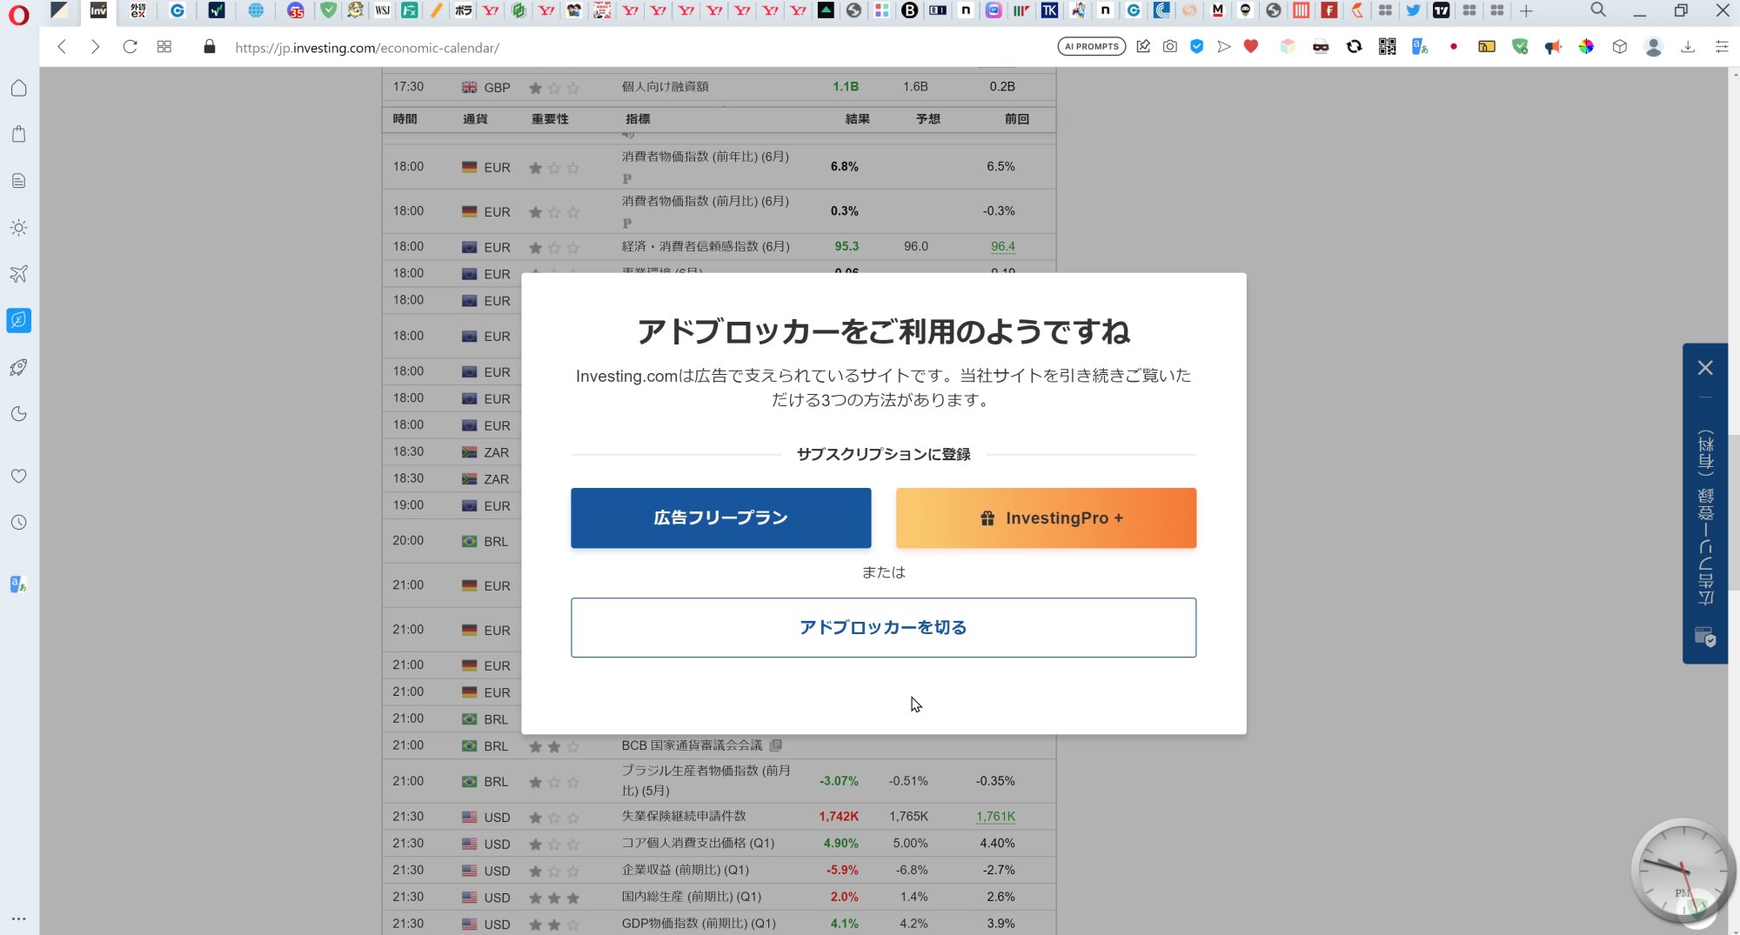Click the blue shield ad blocker icon

coord(1197,47)
